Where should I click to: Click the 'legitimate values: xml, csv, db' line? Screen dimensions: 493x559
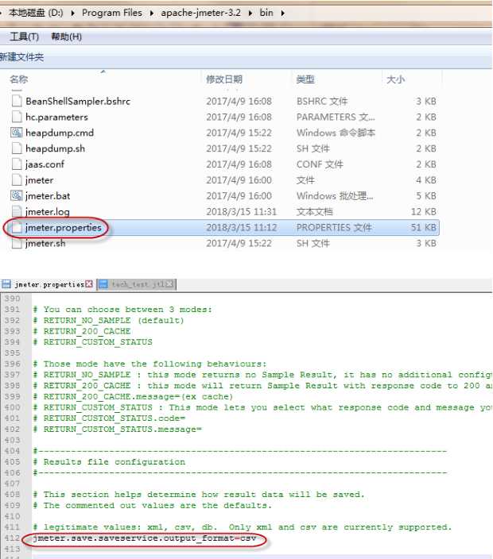(x=243, y=527)
